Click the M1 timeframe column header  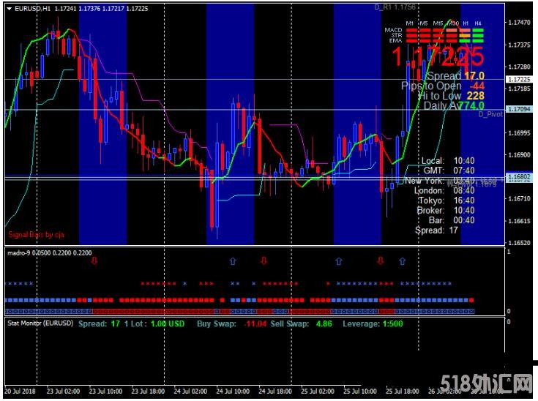coord(410,23)
